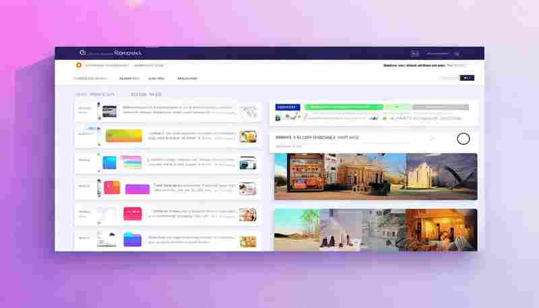539x308 pixels.
Task: Click the blue folder icon in bottom row
Action: pos(132,240)
